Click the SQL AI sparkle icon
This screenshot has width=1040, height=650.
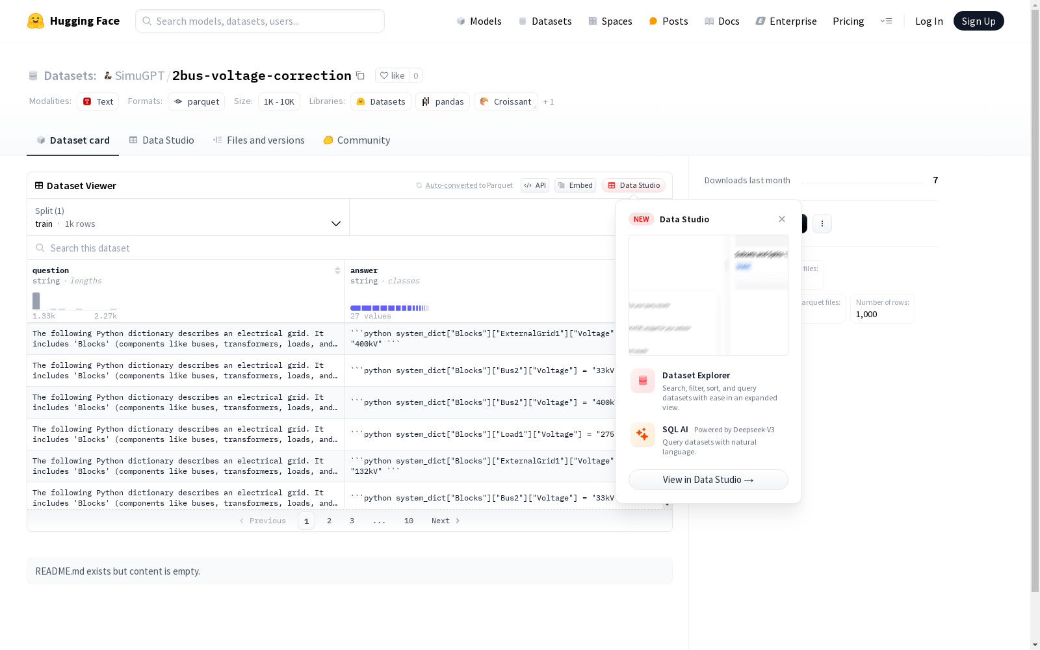pyautogui.click(x=643, y=434)
